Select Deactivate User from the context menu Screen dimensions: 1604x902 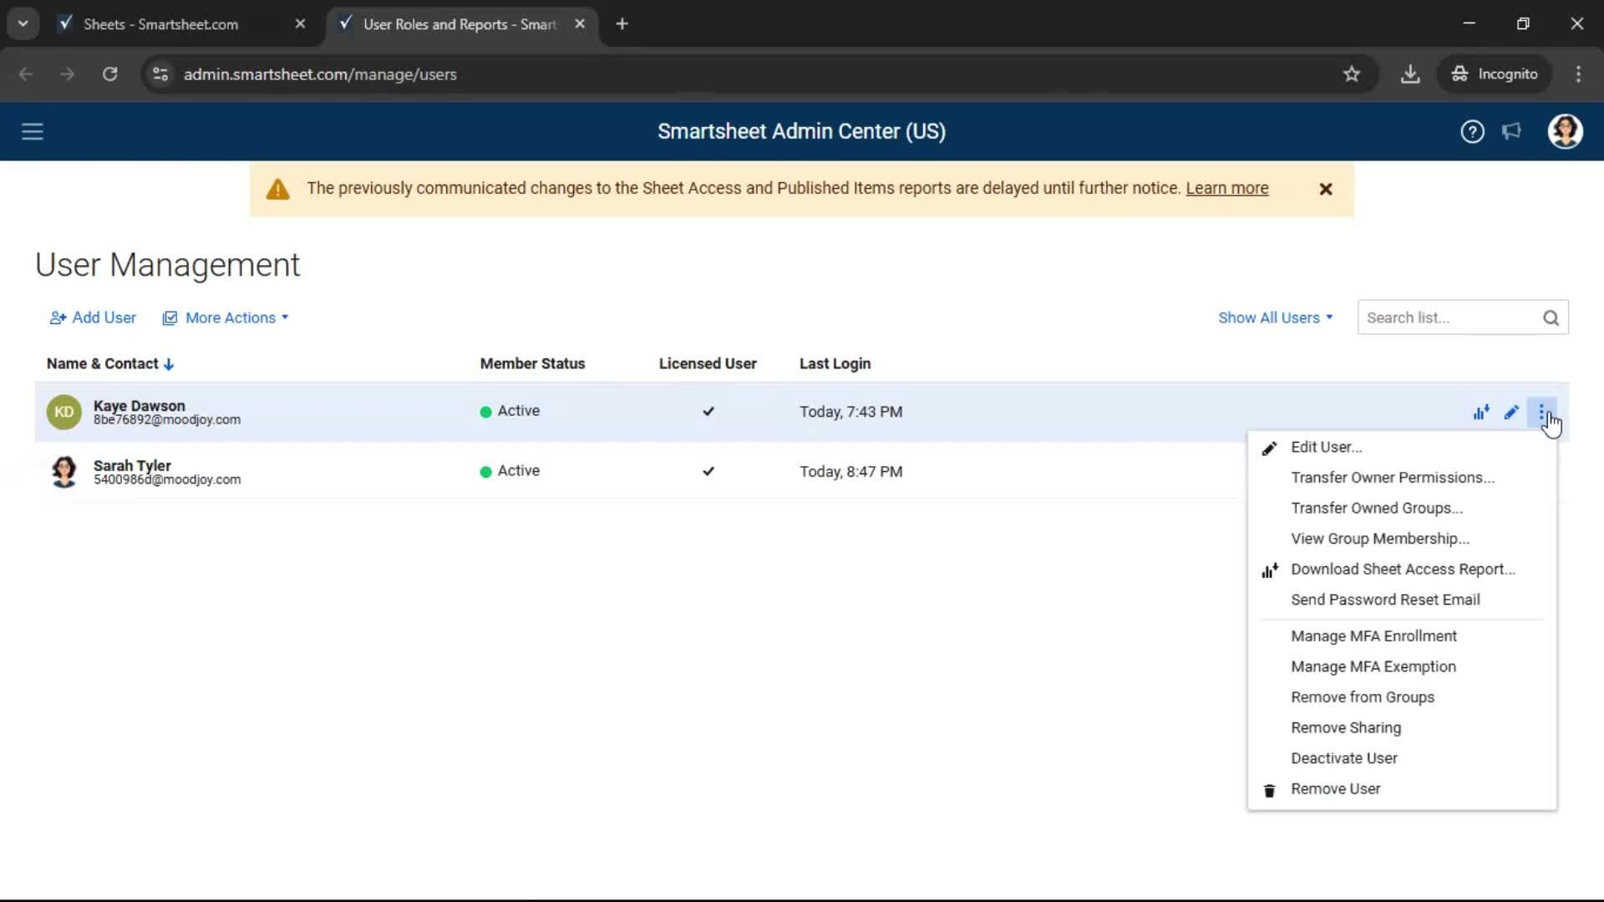point(1343,758)
